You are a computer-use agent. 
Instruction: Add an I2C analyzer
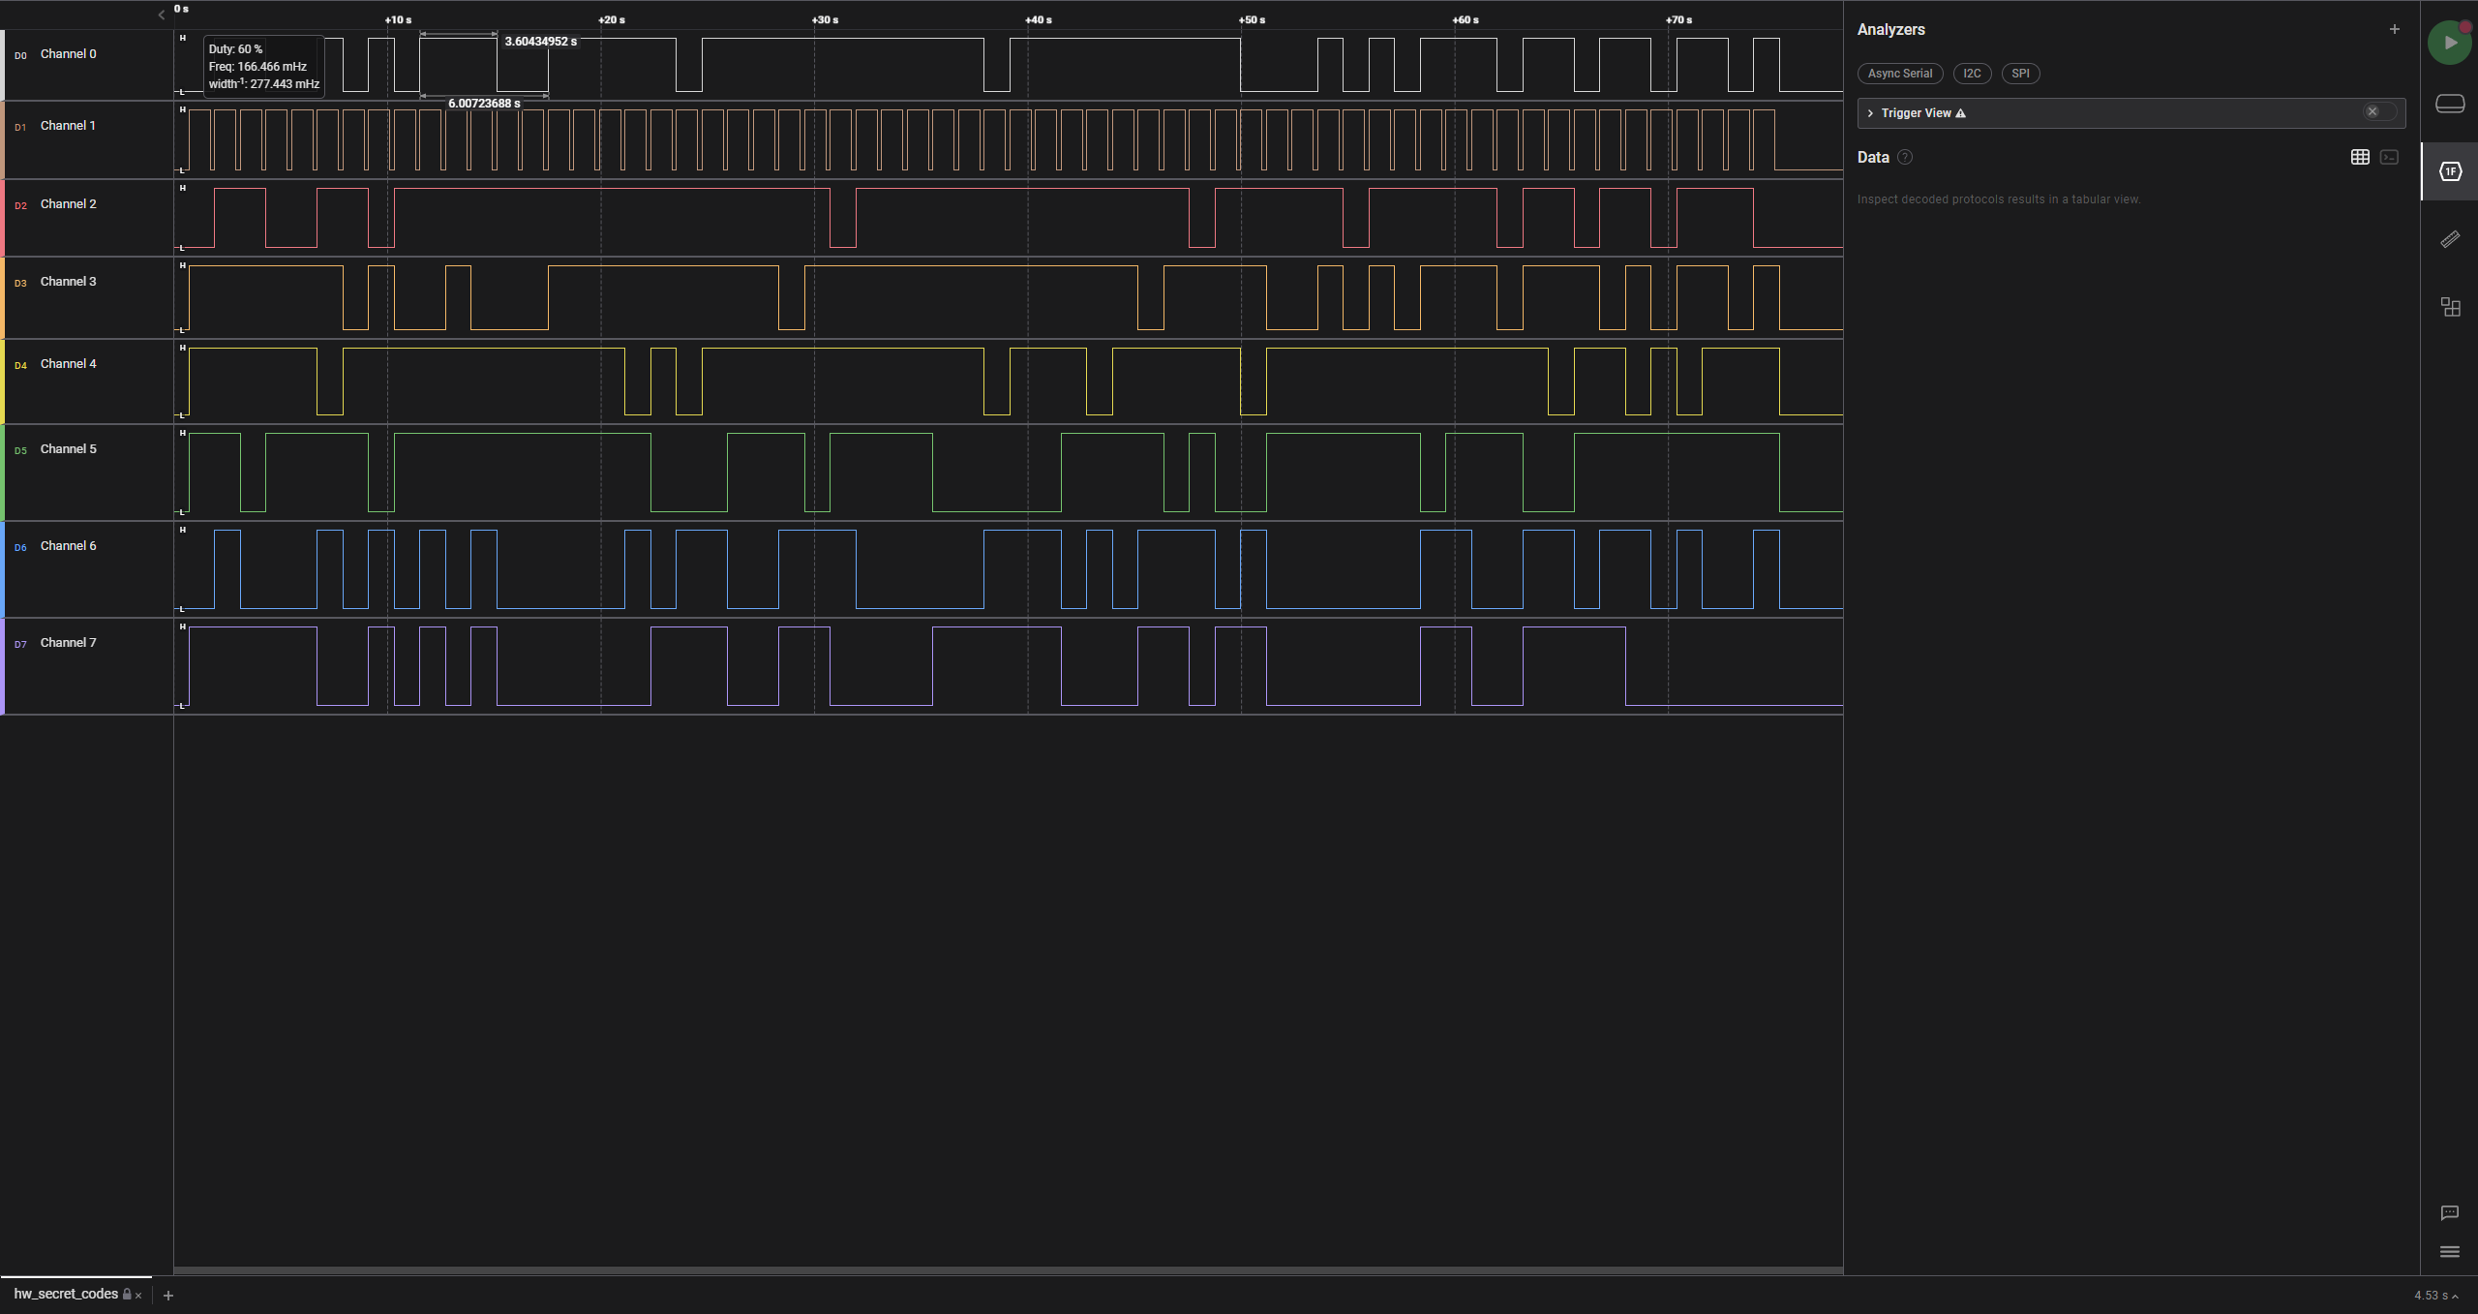[1972, 74]
